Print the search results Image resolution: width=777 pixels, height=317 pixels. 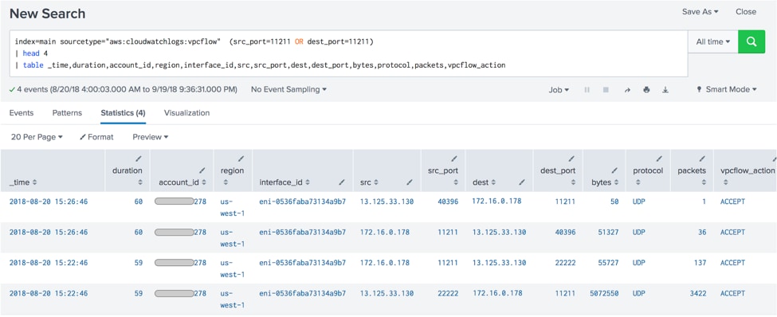click(646, 90)
